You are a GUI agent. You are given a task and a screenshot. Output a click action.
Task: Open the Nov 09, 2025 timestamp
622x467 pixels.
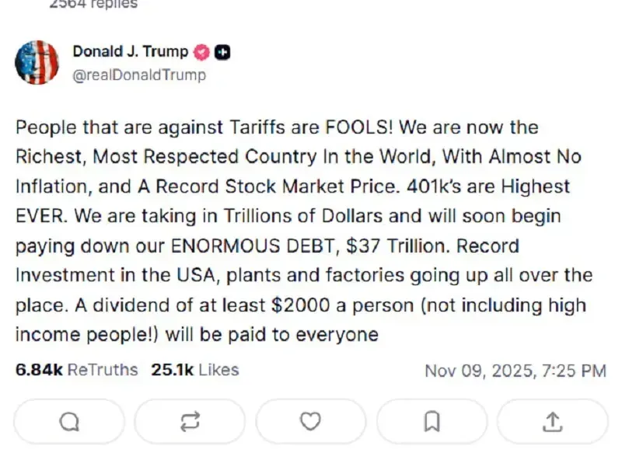(515, 371)
